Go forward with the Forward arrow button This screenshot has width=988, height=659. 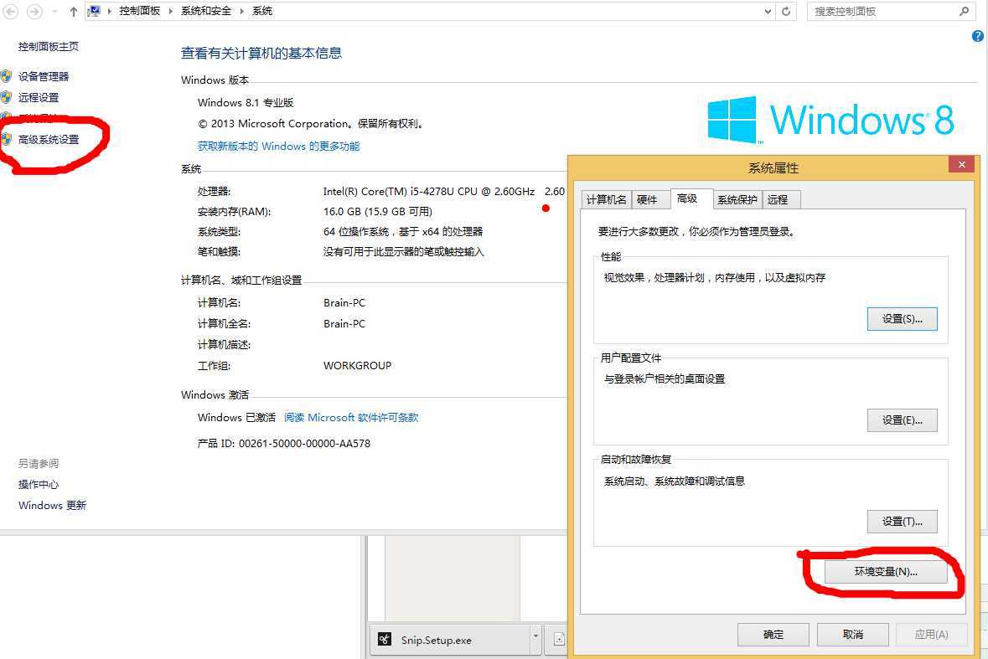click(34, 12)
